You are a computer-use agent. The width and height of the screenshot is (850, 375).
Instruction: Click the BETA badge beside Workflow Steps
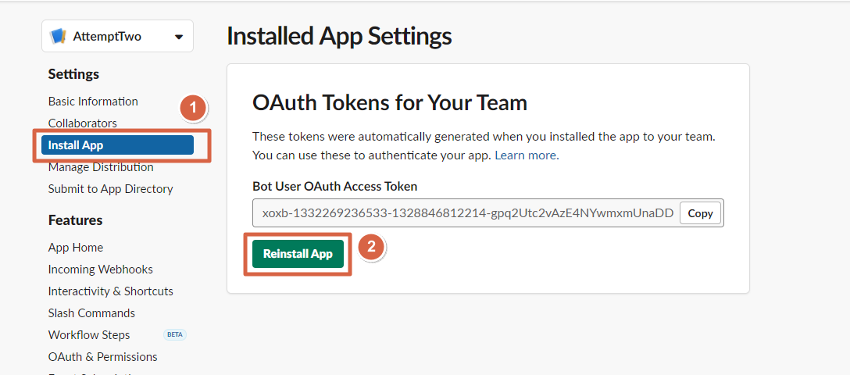175,335
